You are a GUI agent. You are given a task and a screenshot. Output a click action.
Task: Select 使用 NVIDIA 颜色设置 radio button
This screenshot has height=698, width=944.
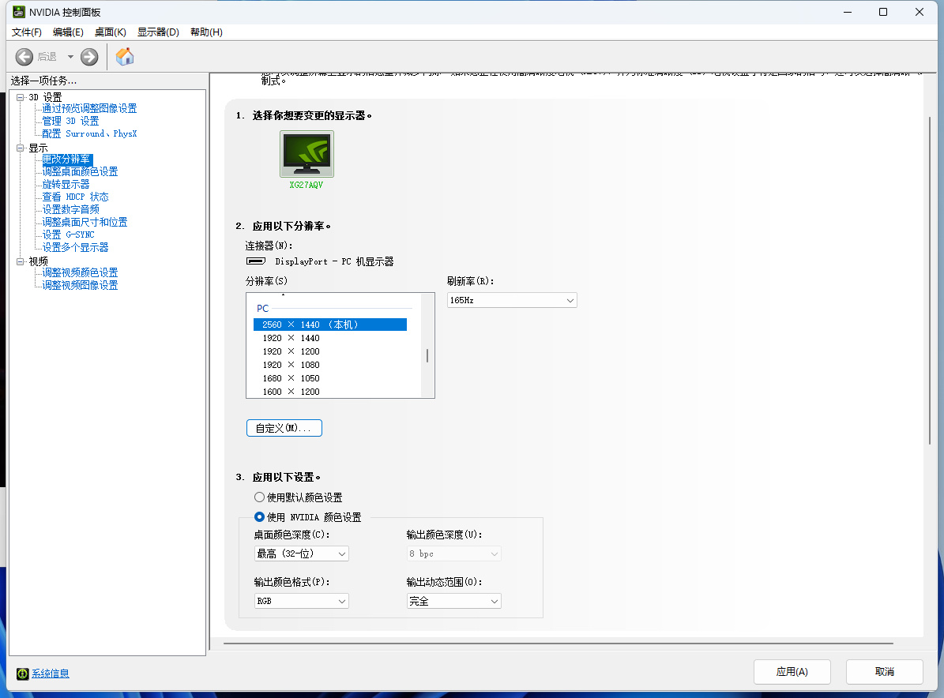point(259,517)
